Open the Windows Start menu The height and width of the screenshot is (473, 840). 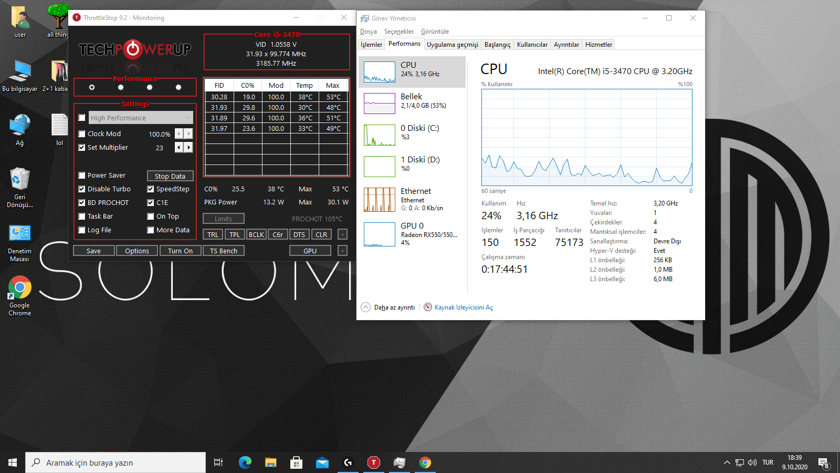coord(13,462)
